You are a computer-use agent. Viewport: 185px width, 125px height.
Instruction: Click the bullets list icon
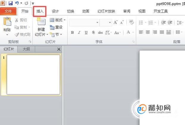[141, 22]
